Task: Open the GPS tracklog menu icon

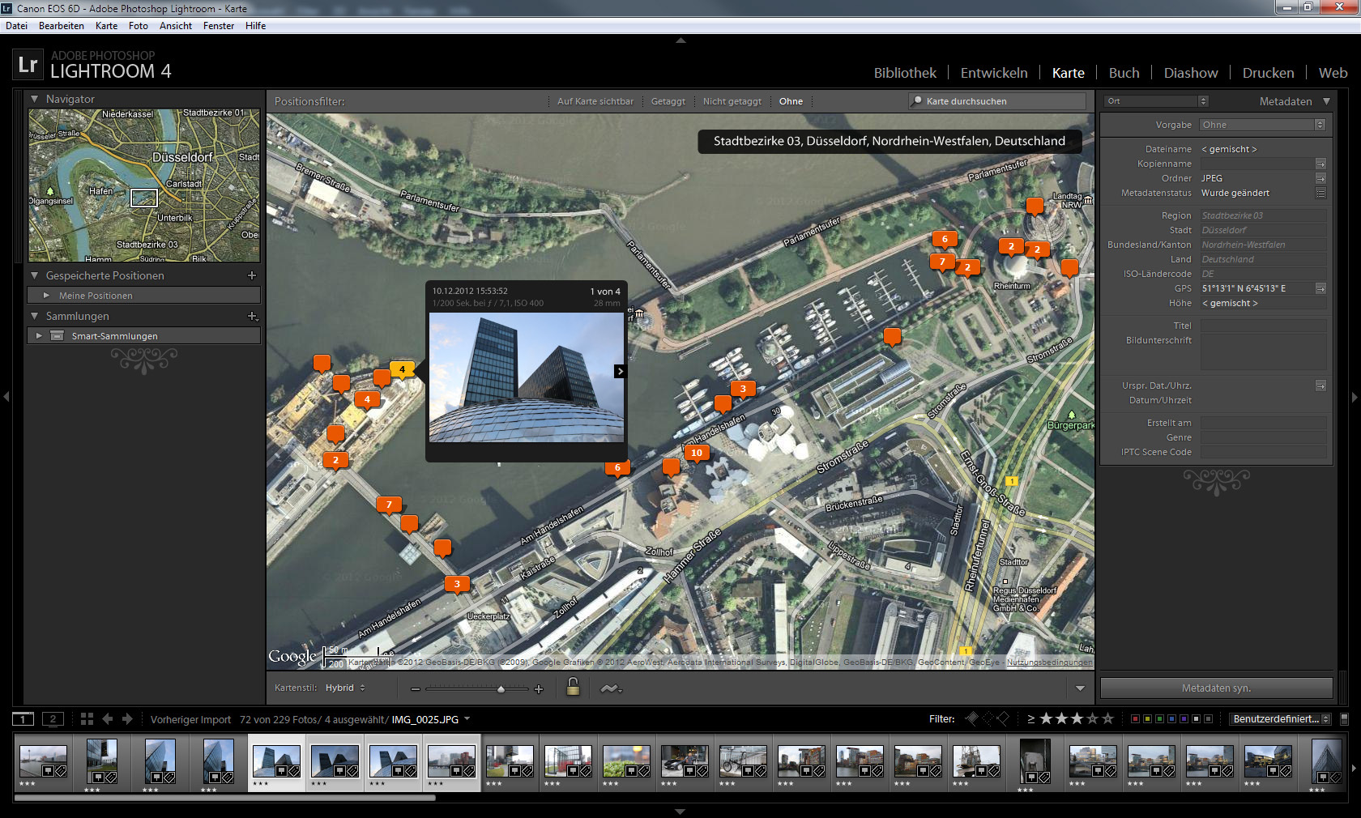Action: pyautogui.click(x=610, y=688)
